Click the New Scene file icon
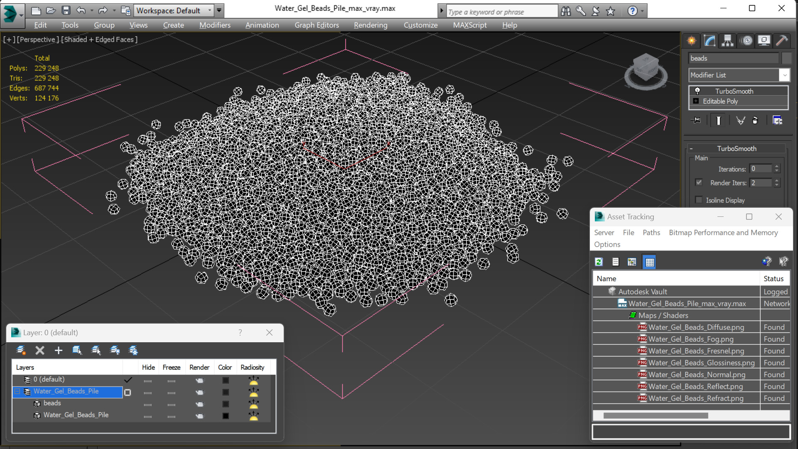Image resolution: width=798 pixels, height=449 pixels. (x=36, y=10)
